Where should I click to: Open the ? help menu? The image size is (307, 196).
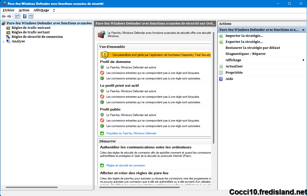54,10
